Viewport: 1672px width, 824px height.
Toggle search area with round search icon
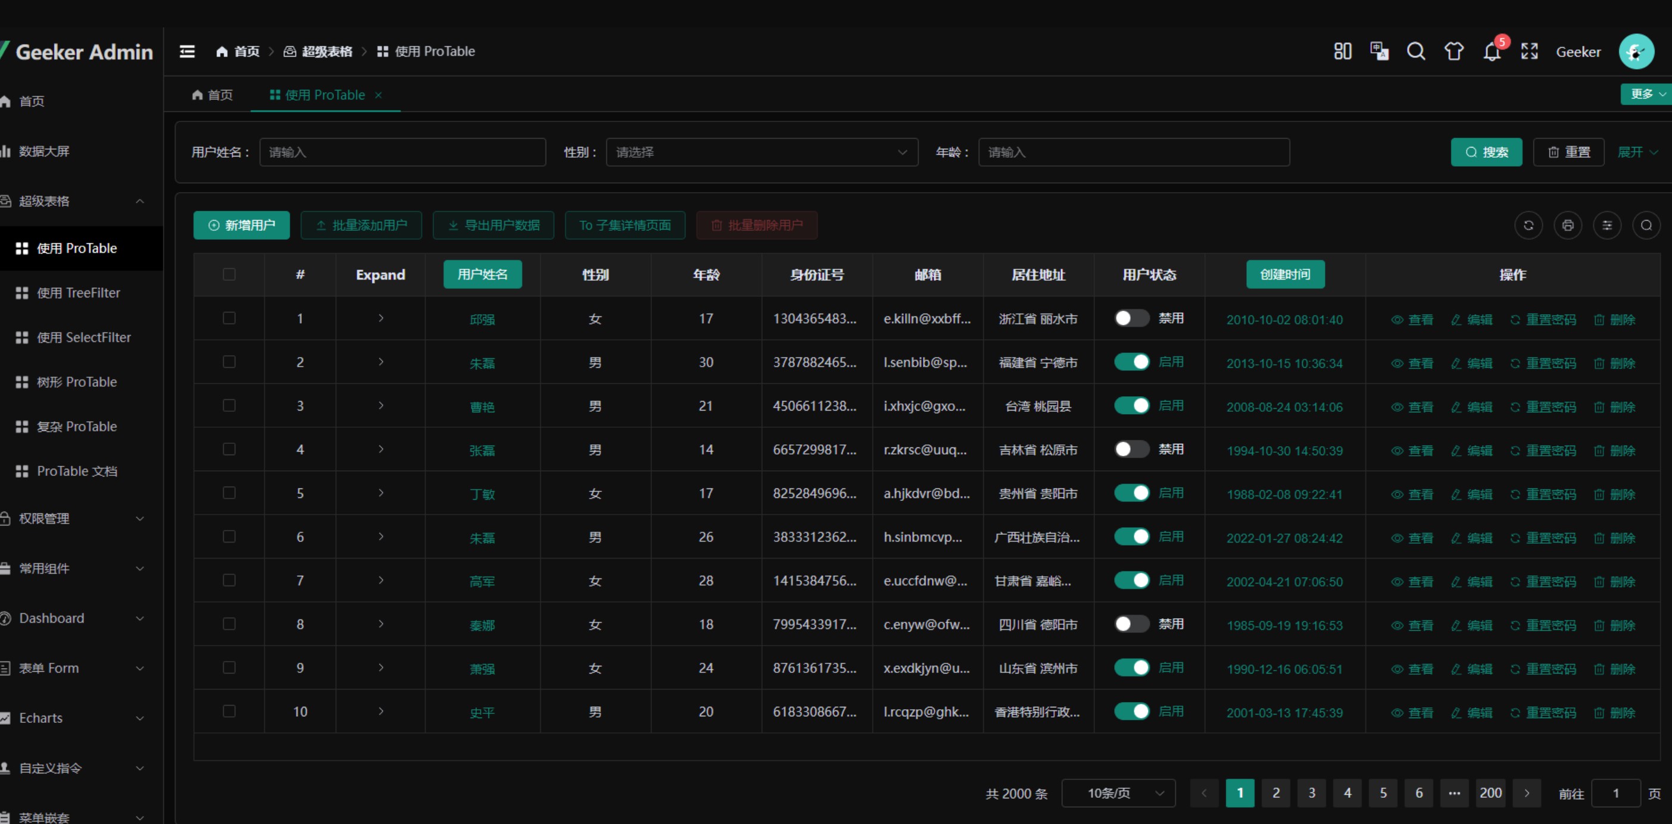(x=1646, y=225)
